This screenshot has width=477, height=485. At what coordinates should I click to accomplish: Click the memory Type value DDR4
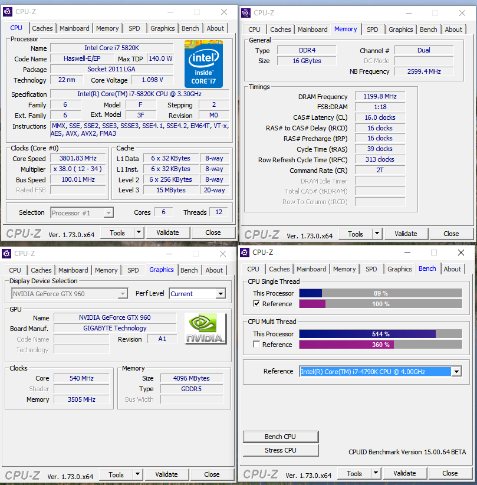(x=307, y=50)
